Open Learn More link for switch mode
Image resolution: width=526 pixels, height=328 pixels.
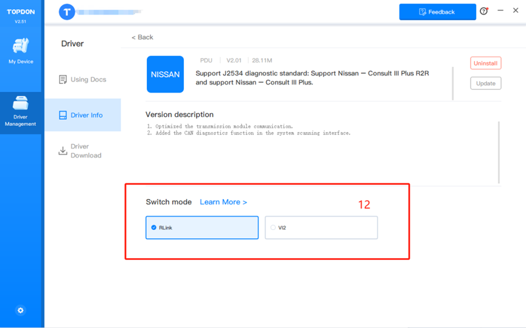tap(223, 202)
